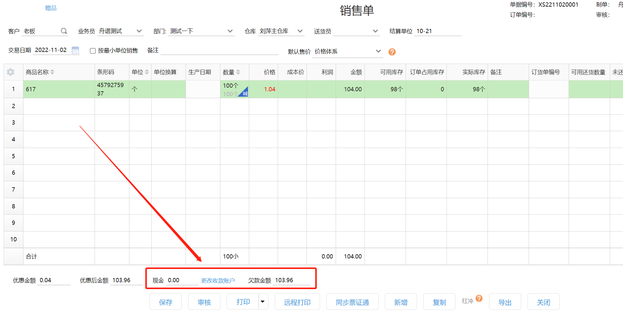
Task: Click barcode cell 4579275937
Action: point(112,89)
